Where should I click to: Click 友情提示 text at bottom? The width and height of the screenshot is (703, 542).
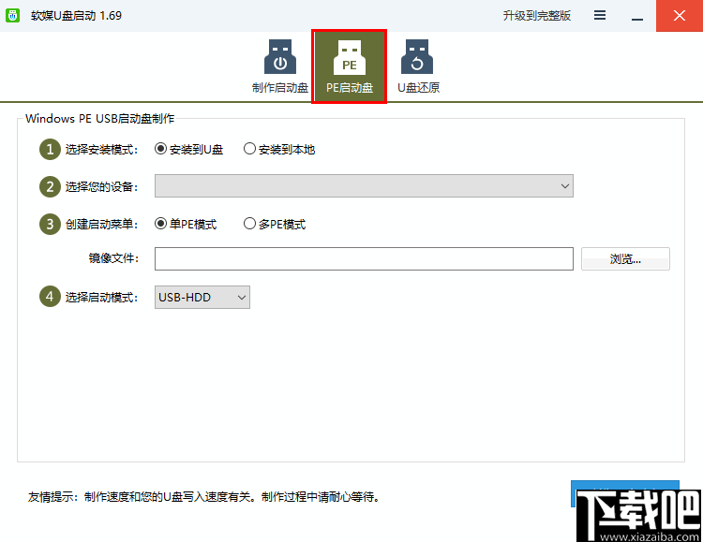203,497
